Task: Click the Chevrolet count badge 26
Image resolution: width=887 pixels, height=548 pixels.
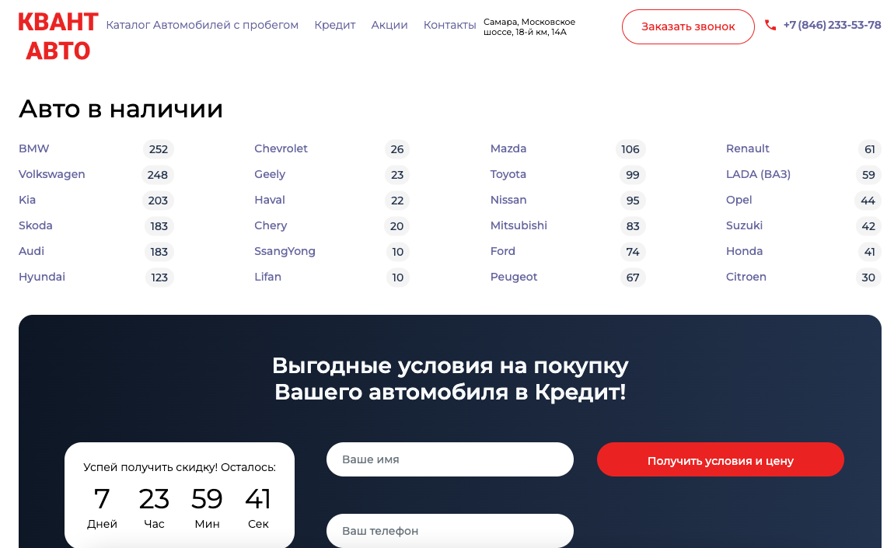Action: pos(397,149)
